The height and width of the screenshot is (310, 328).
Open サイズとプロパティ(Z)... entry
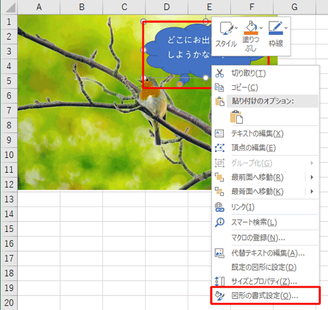[265, 282]
